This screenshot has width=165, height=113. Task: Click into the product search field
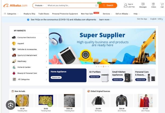[71, 6]
